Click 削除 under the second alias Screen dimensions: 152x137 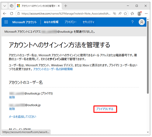12,109
